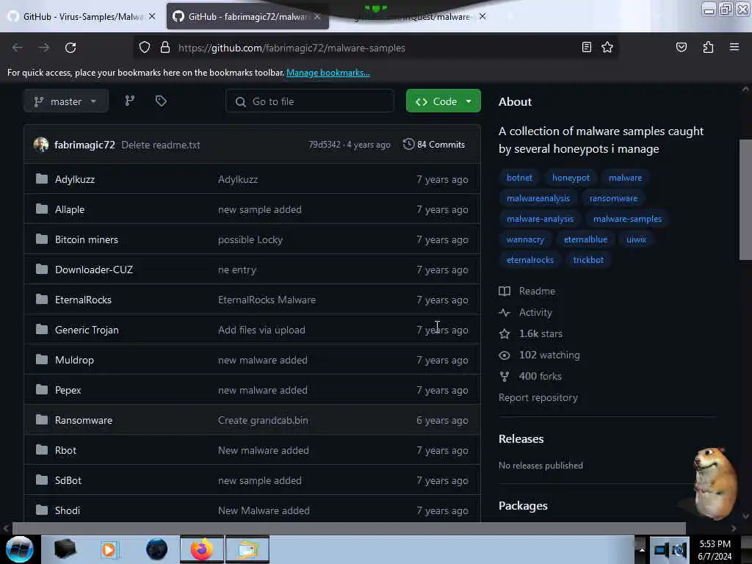Image resolution: width=752 pixels, height=564 pixels.
Task: View the 102 watching link
Action: tap(540, 355)
